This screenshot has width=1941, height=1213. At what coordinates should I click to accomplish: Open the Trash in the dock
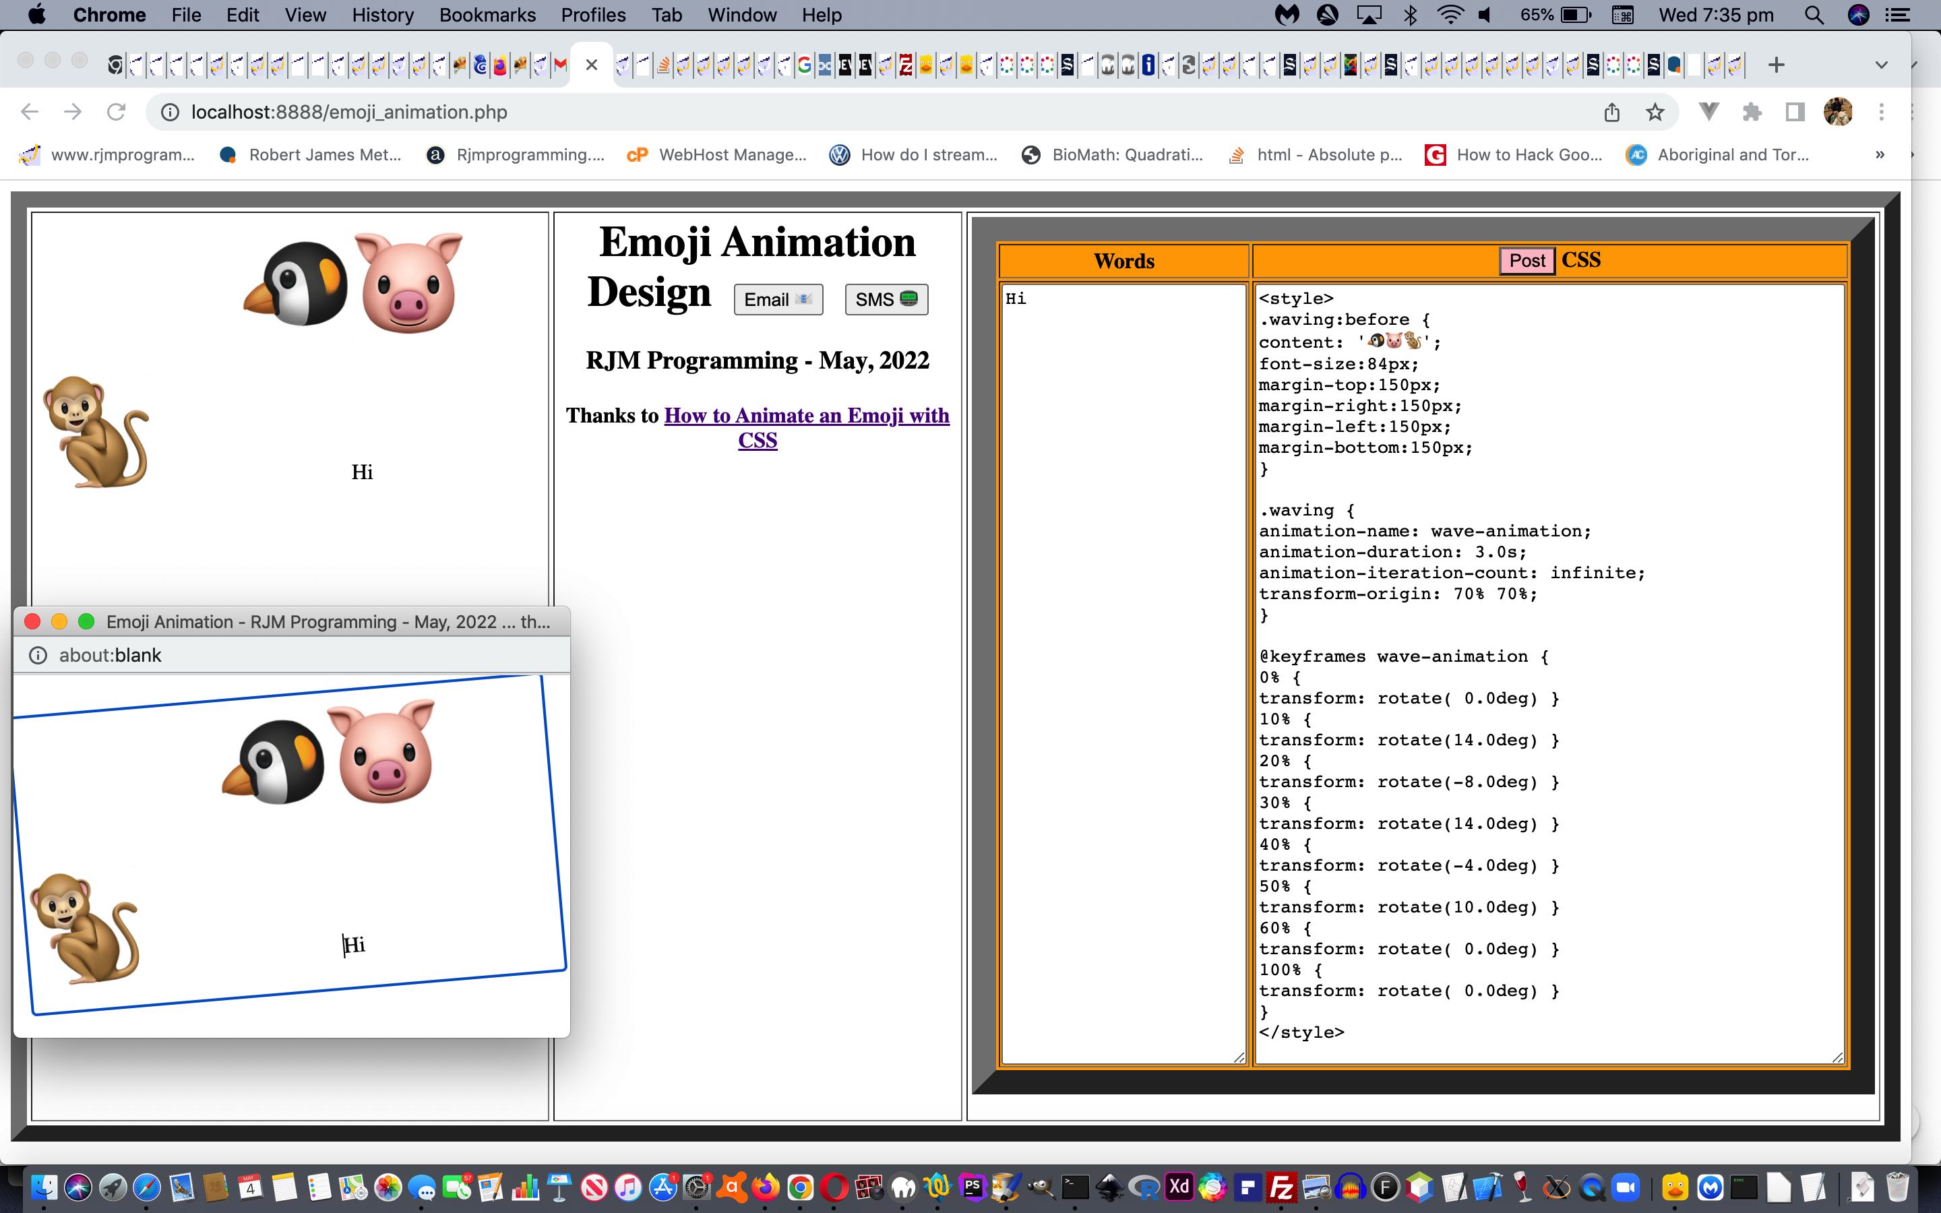[x=1897, y=1187]
